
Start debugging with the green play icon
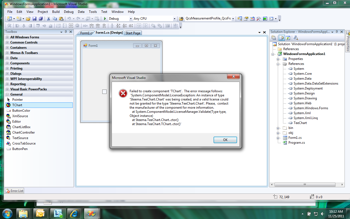(x=105, y=19)
